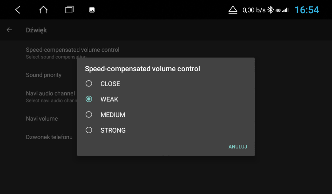This screenshot has height=194, width=332.
Task: Open recent apps via the squares icon
Action: click(x=69, y=10)
